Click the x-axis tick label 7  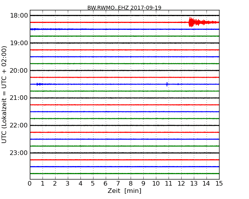point(118,183)
